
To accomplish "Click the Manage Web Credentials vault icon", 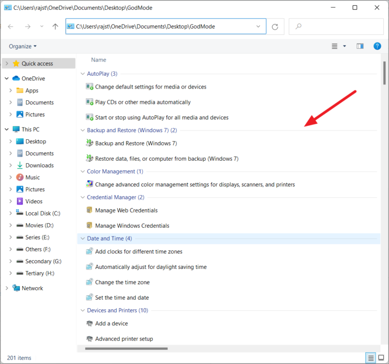I will click(89, 210).
